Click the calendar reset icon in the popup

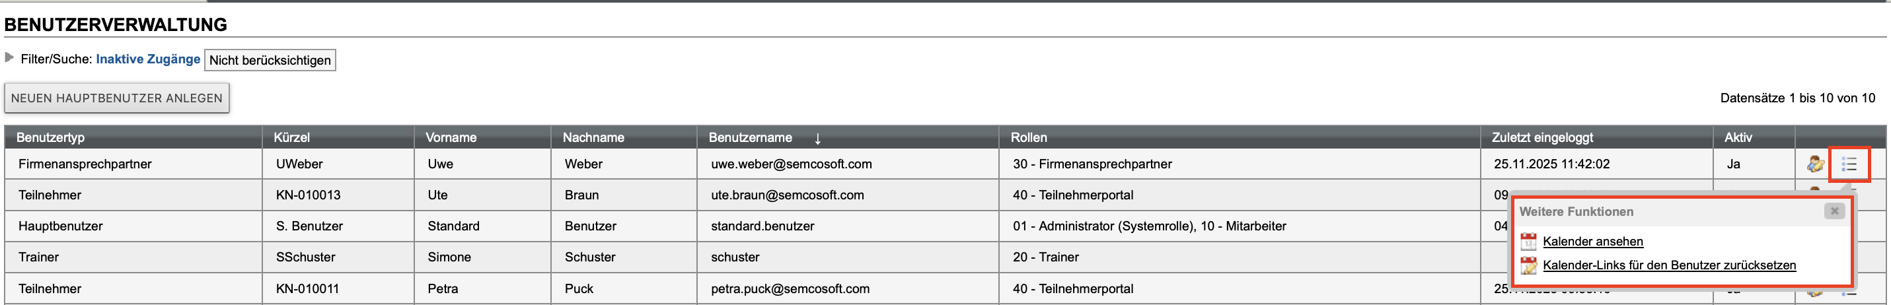(1528, 265)
